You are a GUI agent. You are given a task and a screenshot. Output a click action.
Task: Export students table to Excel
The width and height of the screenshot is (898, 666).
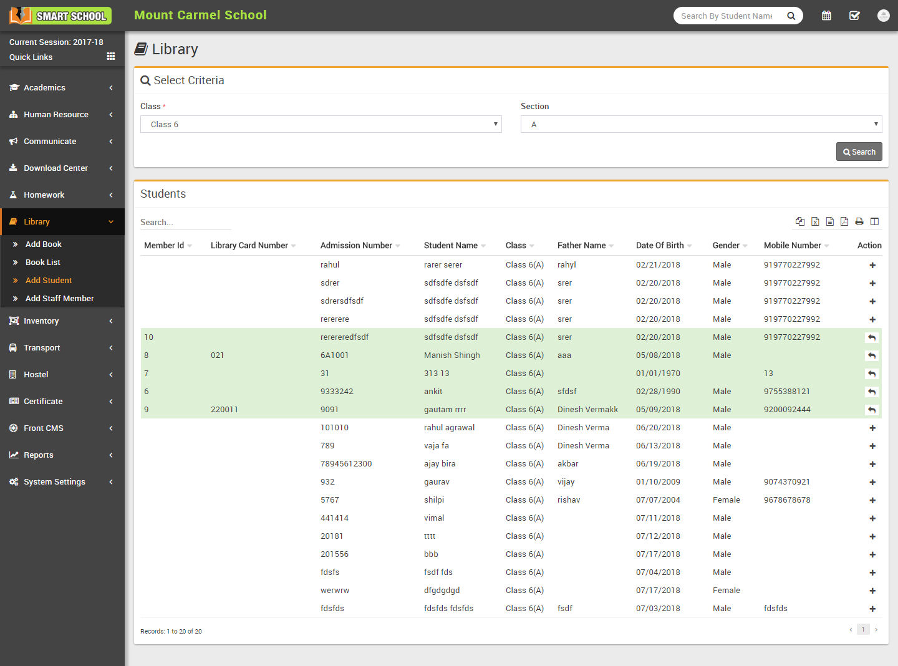815,221
